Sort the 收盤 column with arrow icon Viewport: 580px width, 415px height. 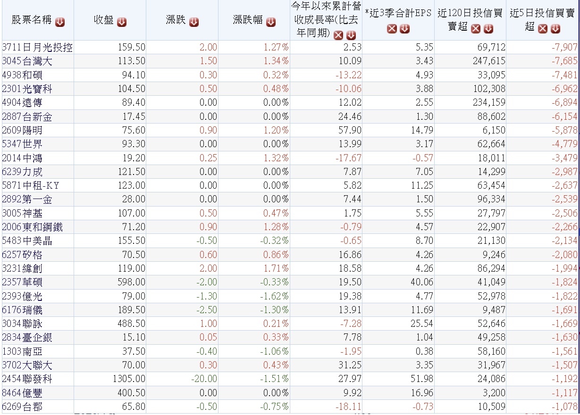point(122,22)
